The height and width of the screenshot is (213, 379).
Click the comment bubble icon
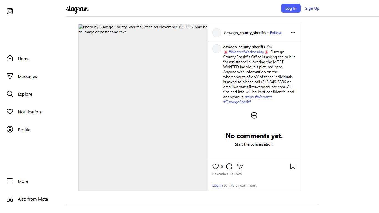(229, 166)
